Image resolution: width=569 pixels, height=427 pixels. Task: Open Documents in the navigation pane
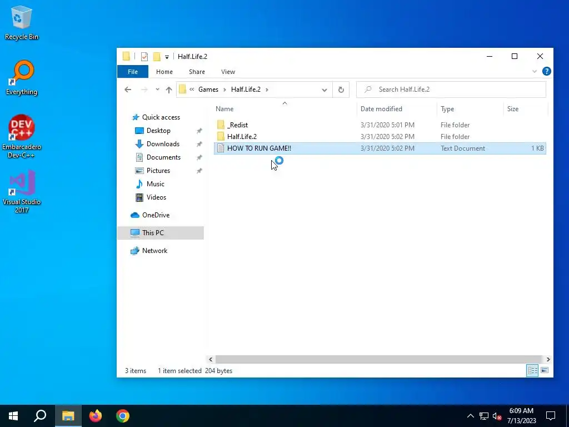(x=163, y=157)
